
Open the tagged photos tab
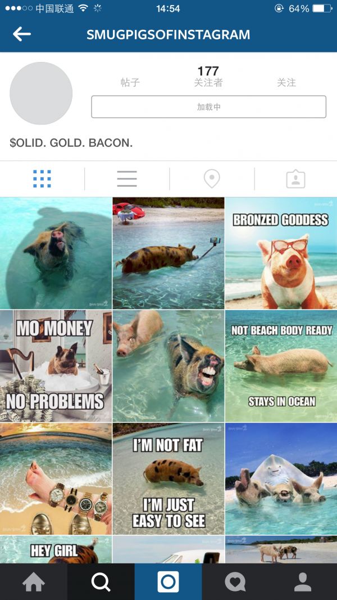(296, 178)
